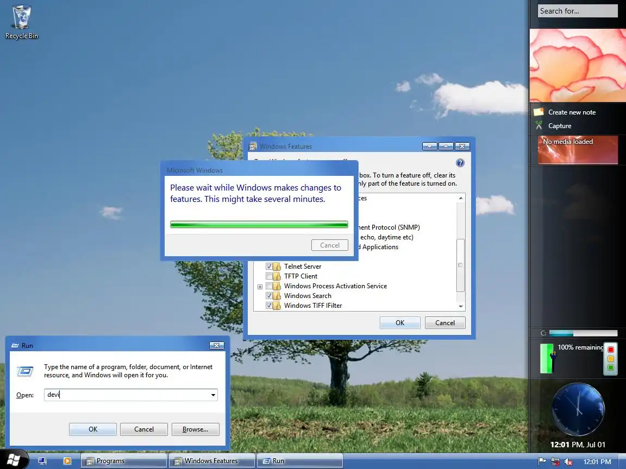Click the muted volume tray icon
The height and width of the screenshot is (469, 626).
click(x=568, y=462)
